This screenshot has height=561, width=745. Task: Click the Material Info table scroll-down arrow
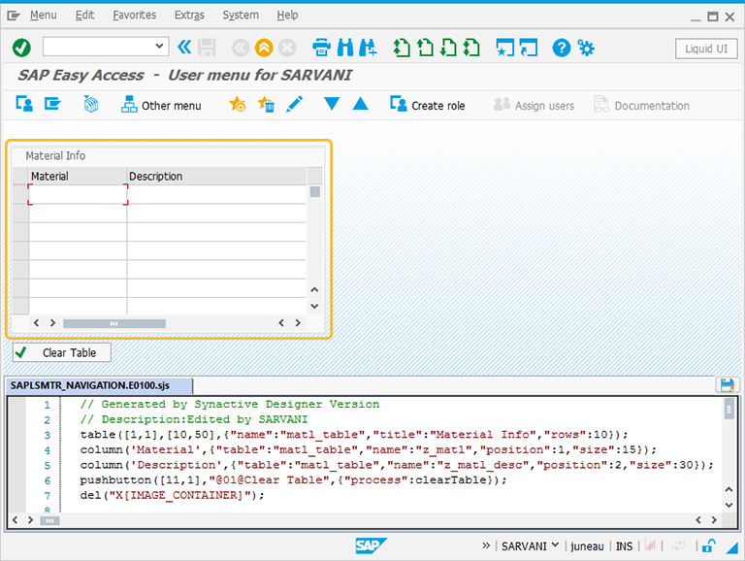click(x=314, y=306)
